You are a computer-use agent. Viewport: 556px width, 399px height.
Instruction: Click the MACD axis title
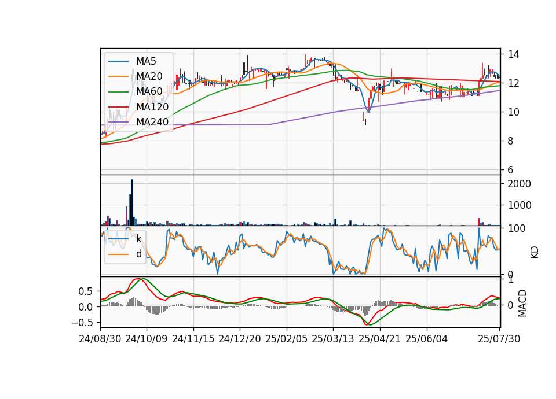click(x=522, y=303)
